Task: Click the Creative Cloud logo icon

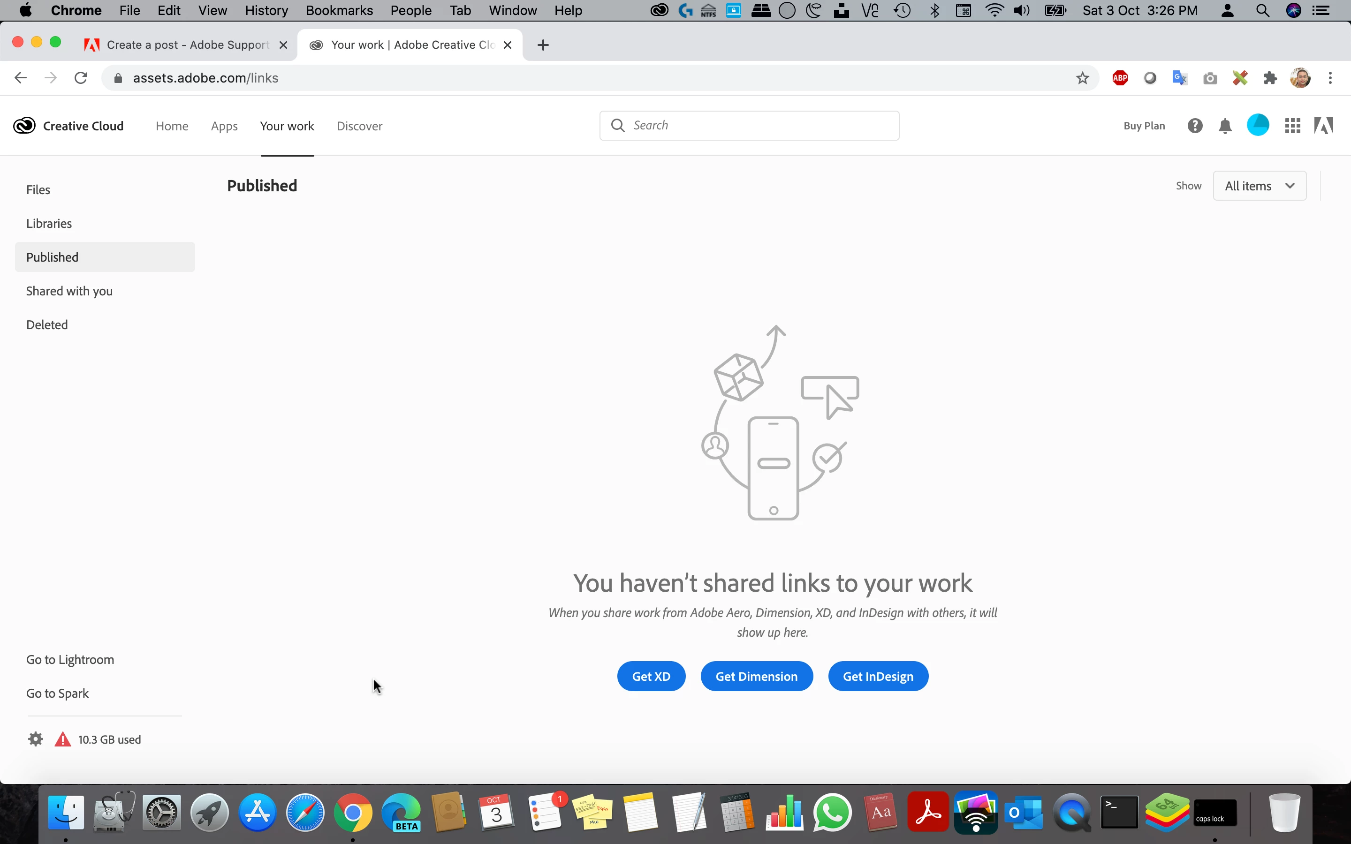Action: (x=24, y=126)
